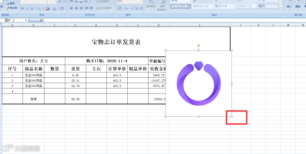The width and height of the screenshot is (306, 154).
Task: Open Font (字体) group dialog launcher
Action: coord(66,15)
